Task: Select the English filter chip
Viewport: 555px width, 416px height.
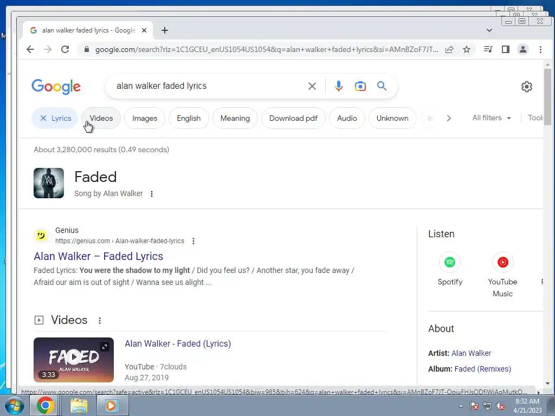Action: (x=189, y=118)
